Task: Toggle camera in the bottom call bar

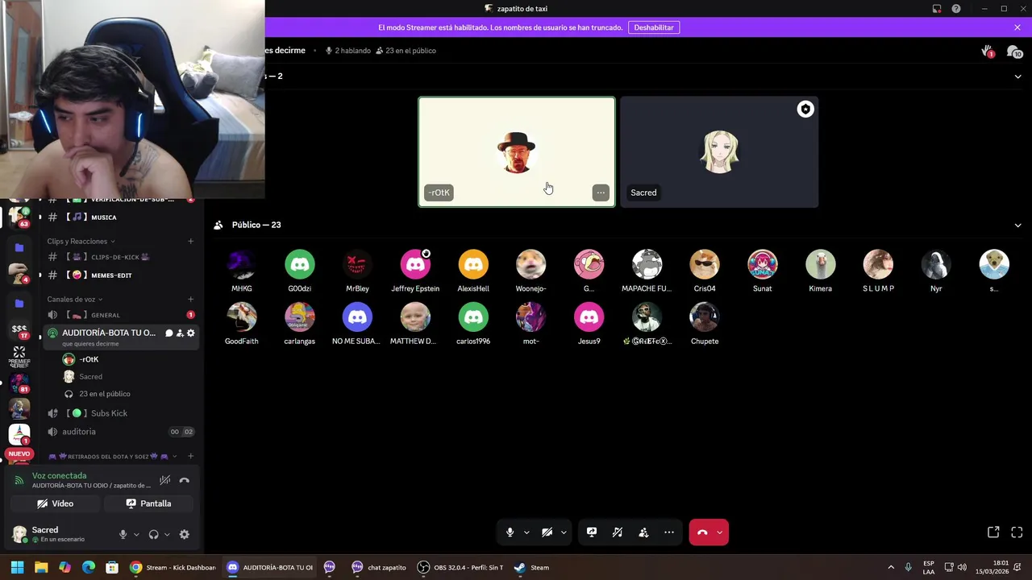Action: [547, 532]
